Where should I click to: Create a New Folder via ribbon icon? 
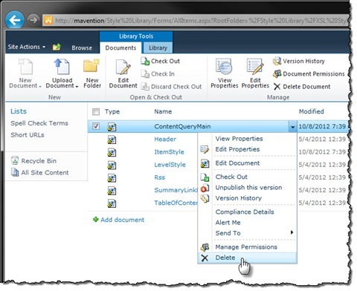tap(91, 66)
